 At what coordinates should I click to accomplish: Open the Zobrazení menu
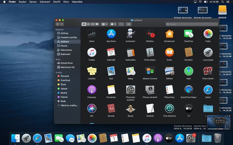[45, 2]
